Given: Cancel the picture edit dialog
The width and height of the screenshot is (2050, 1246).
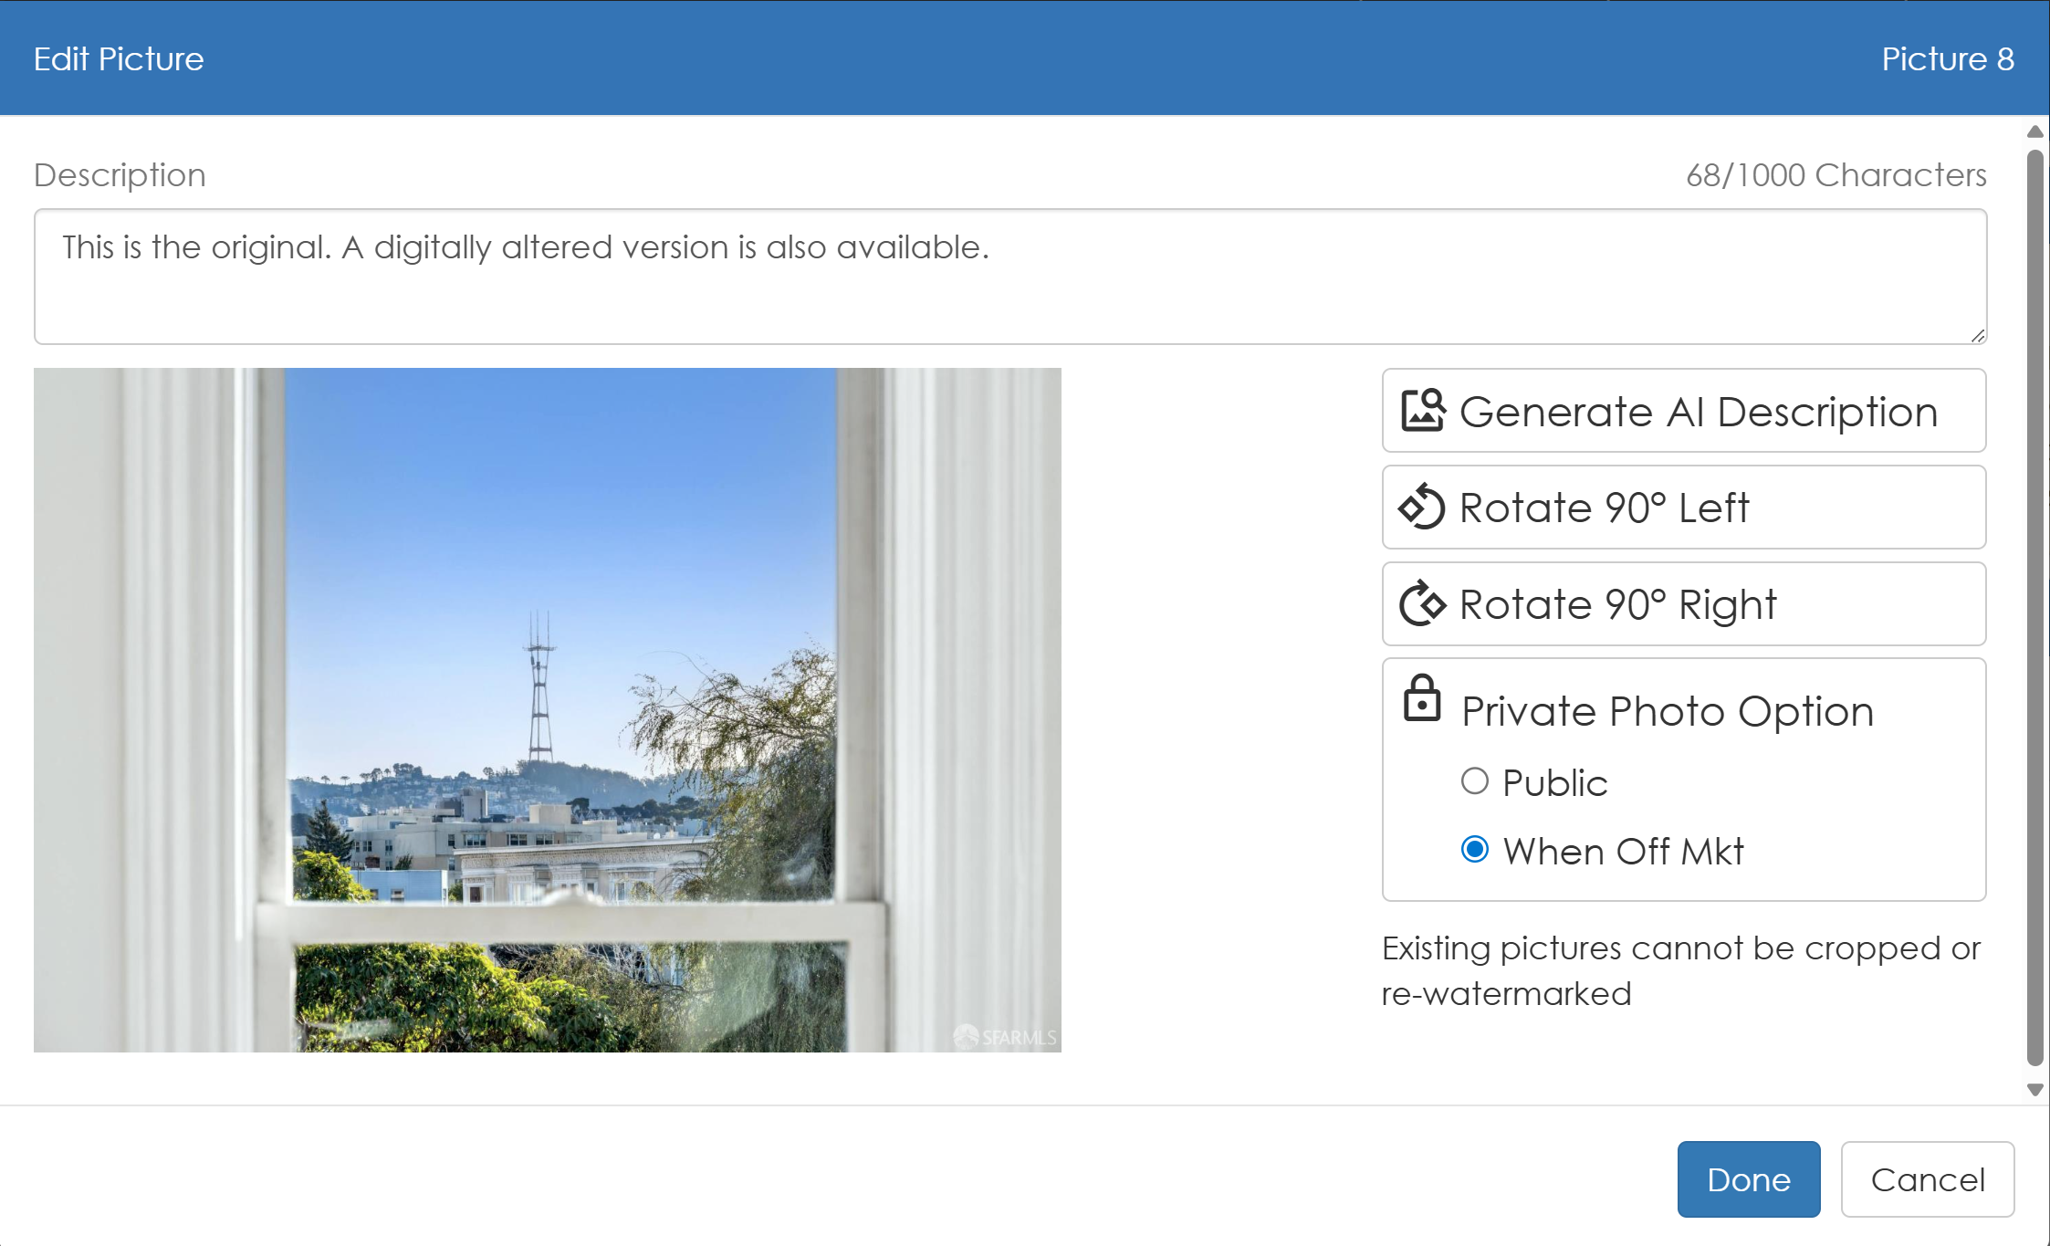Looking at the screenshot, I should [x=1927, y=1179].
